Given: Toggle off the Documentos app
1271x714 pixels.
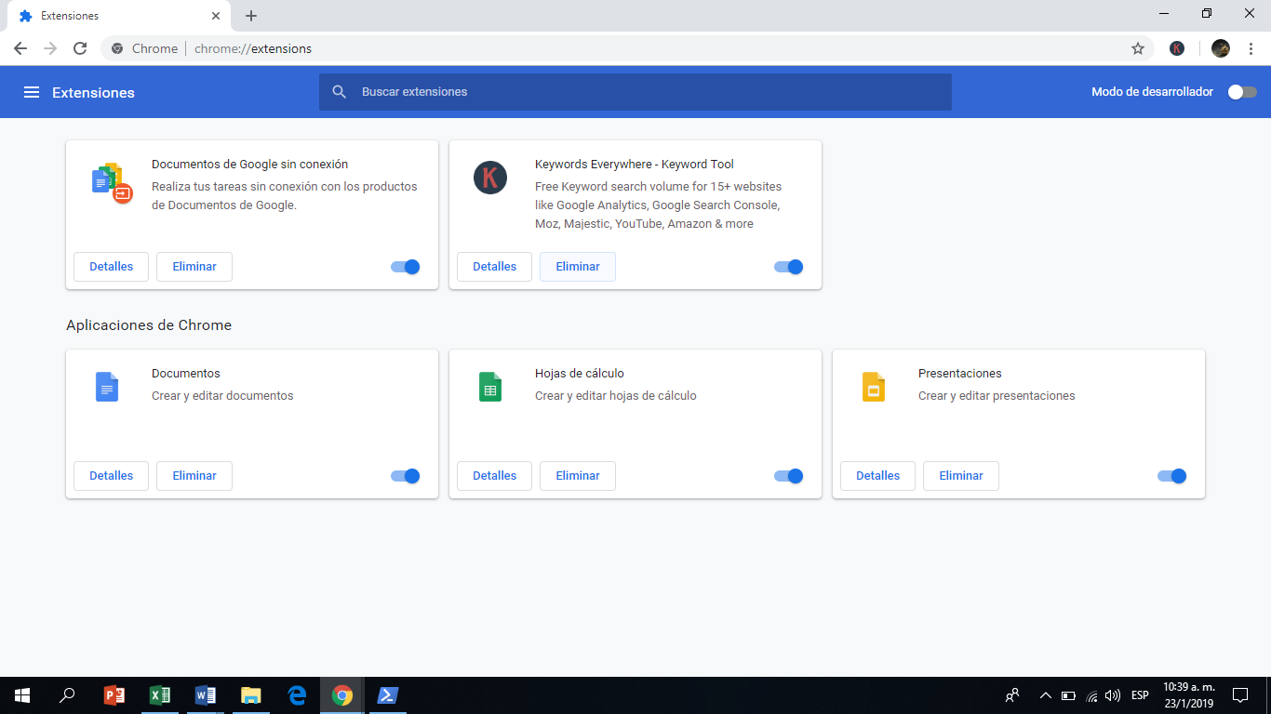Looking at the screenshot, I should click(406, 476).
